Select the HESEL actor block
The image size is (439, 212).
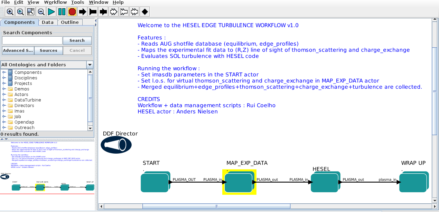[325, 182]
